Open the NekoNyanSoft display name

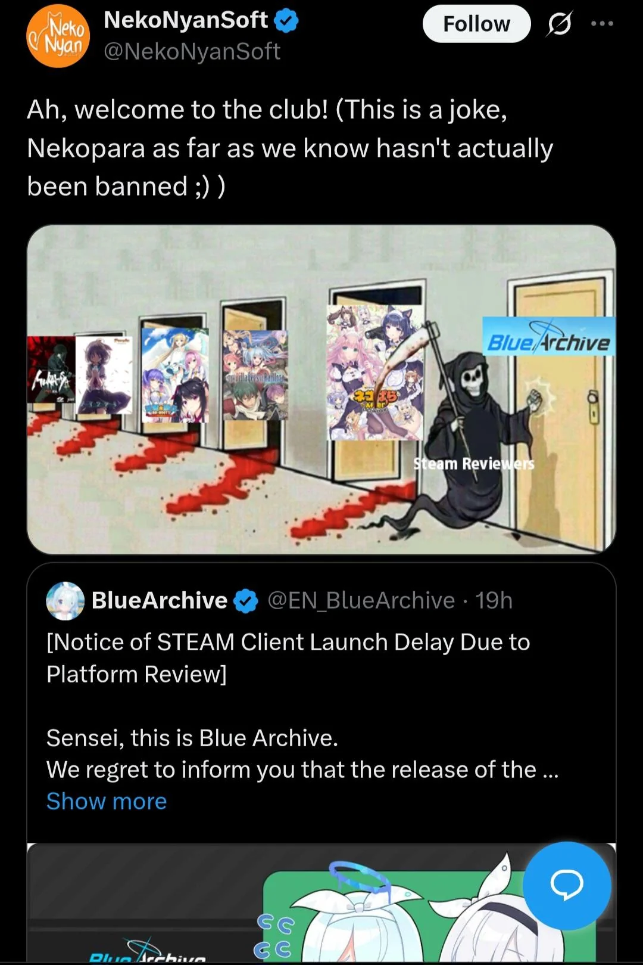point(186,20)
